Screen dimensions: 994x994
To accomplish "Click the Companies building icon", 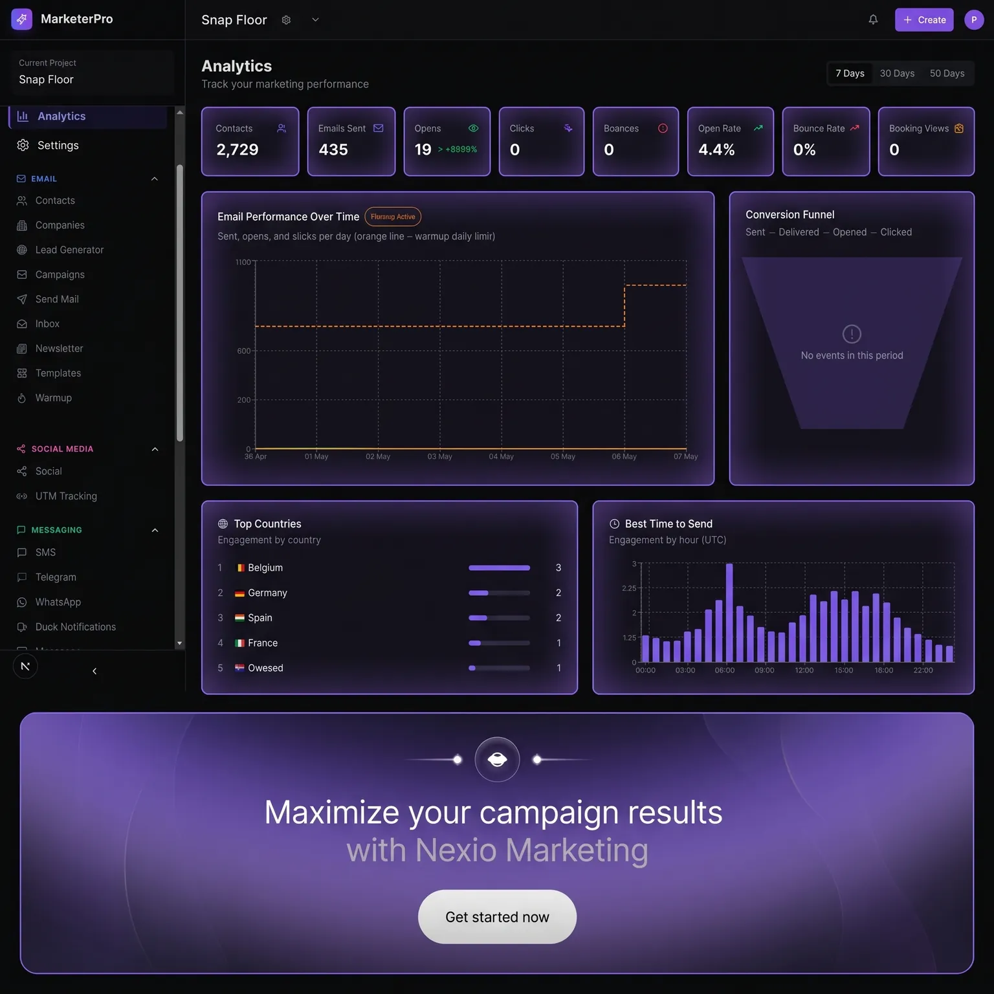I will (22, 225).
